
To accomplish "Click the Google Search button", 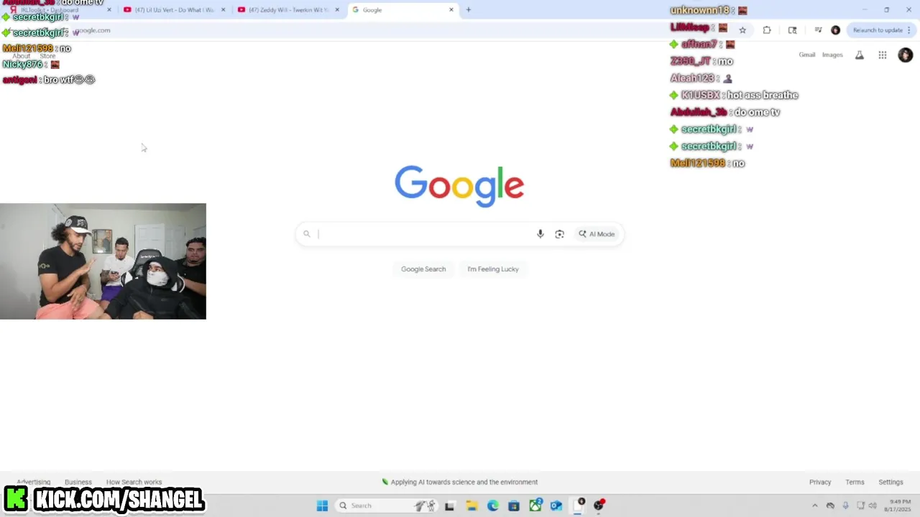I will 423,269.
